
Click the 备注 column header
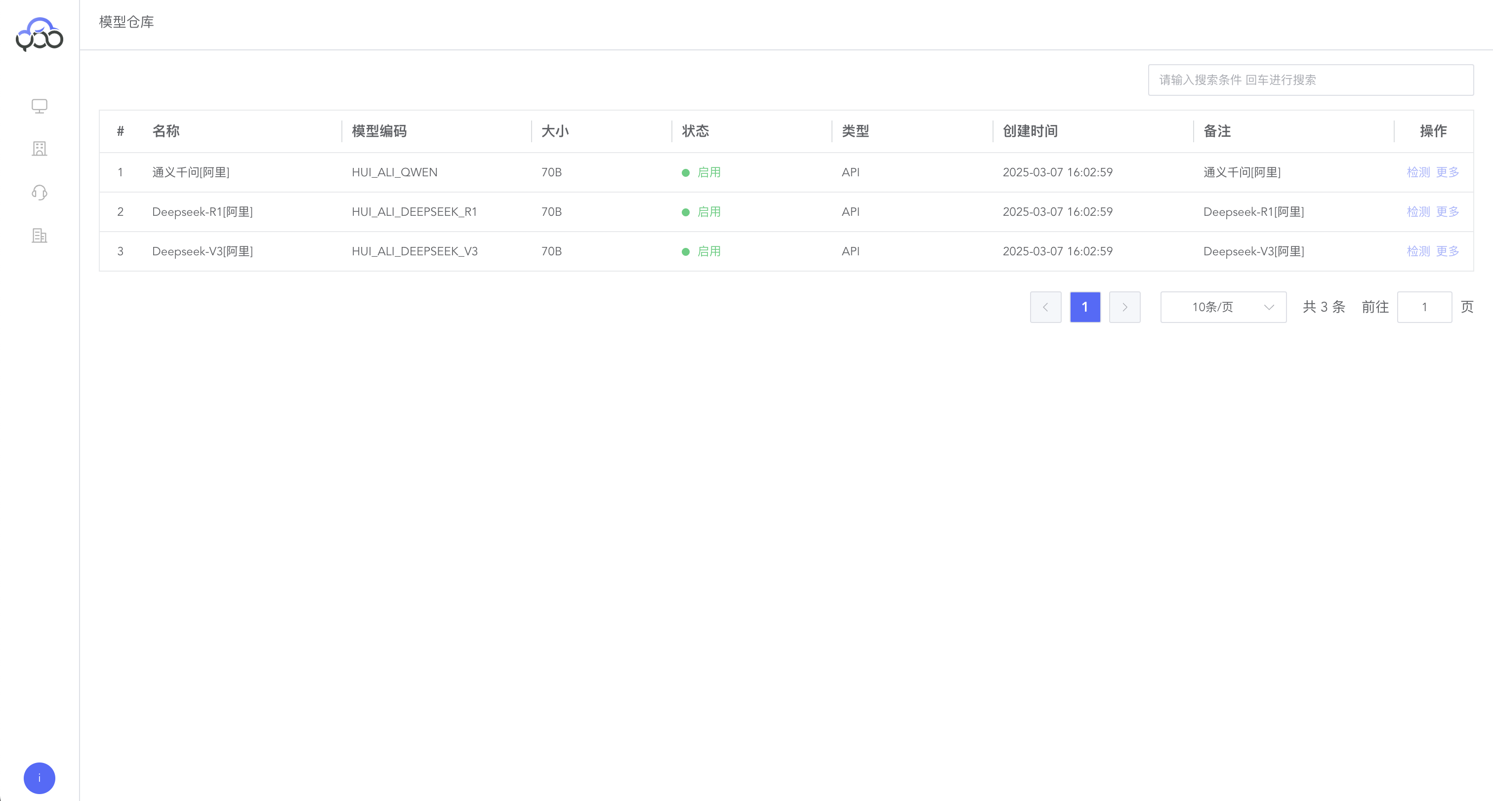[x=1216, y=131]
